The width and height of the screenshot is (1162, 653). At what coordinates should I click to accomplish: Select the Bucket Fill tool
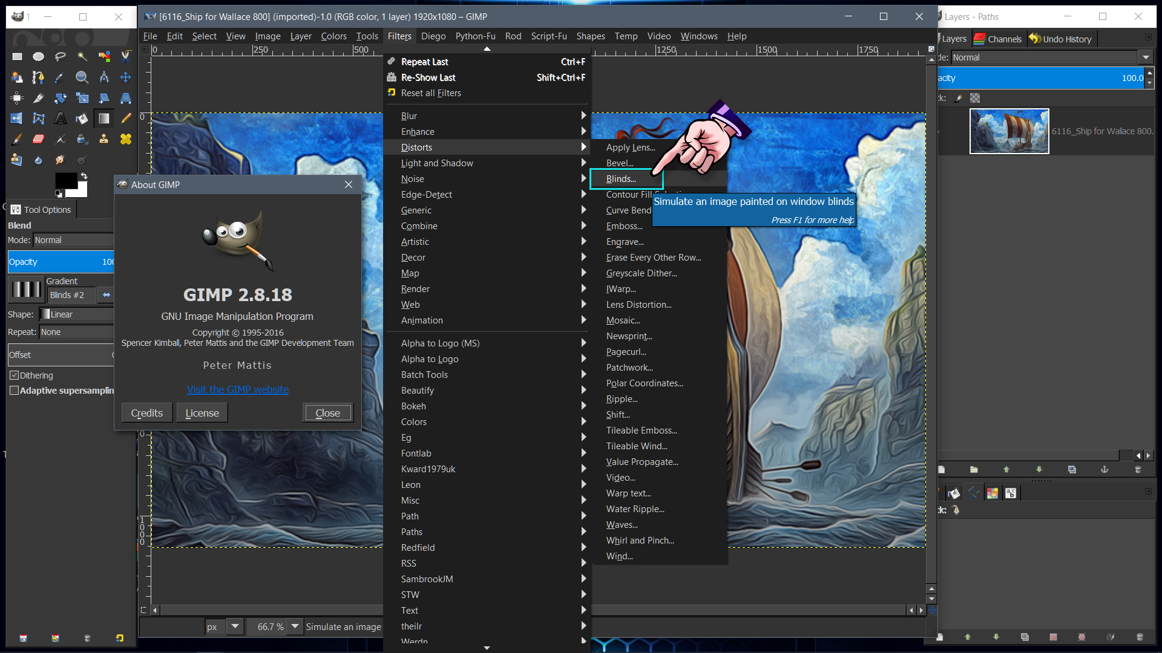pos(82,118)
